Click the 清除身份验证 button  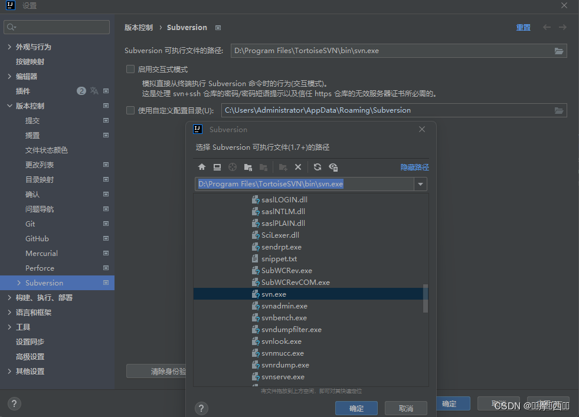pos(156,371)
